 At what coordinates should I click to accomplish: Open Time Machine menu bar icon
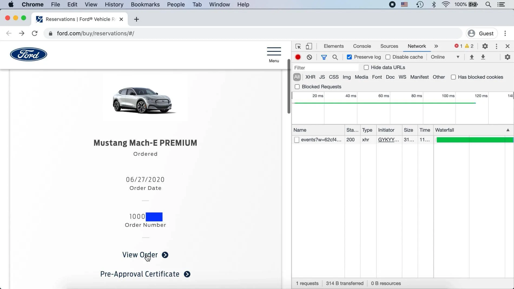[x=420, y=4]
